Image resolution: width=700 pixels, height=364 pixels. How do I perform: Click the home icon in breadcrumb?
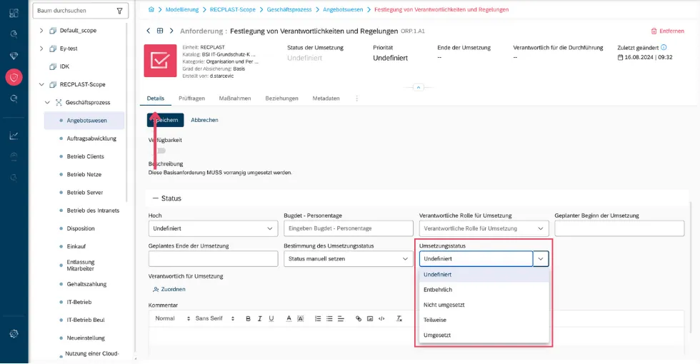pyautogui.click(x=151, y=9)
